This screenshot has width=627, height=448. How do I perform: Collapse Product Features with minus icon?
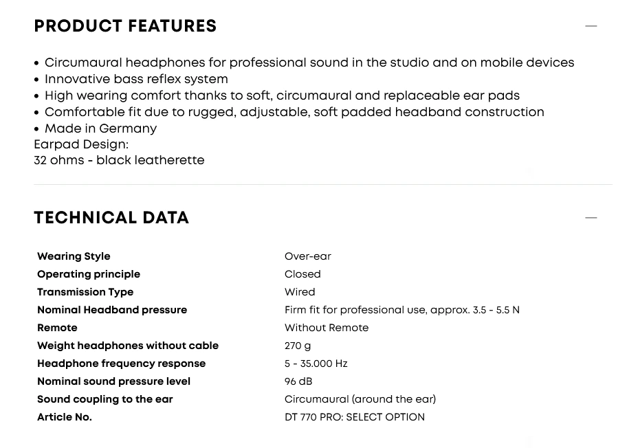(x=591, y=26)
